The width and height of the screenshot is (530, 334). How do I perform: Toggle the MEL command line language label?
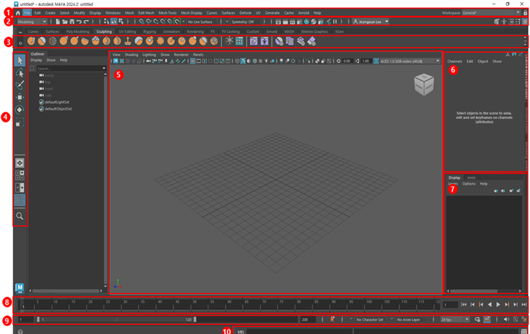tap(241, 331)
